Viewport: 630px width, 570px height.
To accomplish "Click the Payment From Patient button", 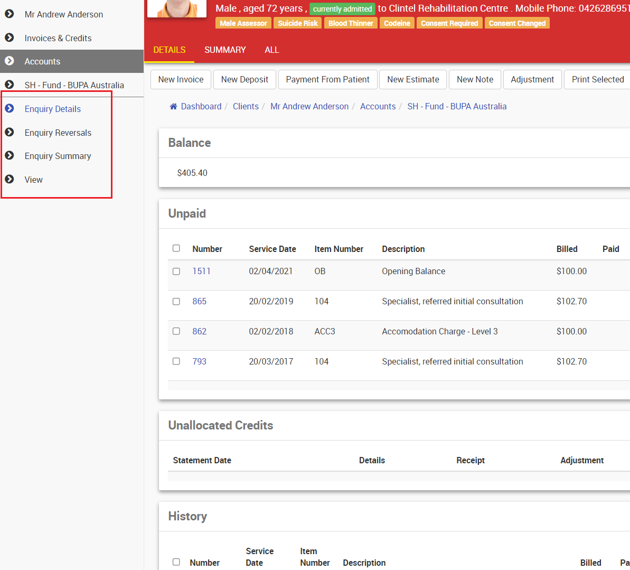I will tap(327, 79).
